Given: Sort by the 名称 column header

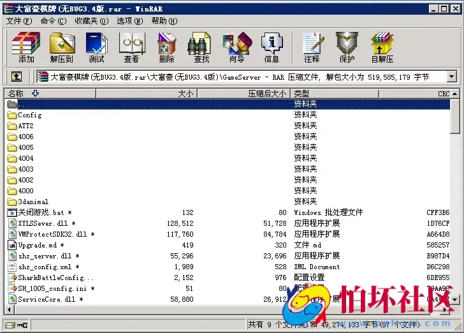Looking at the screenshot, I should coord(50,94).
